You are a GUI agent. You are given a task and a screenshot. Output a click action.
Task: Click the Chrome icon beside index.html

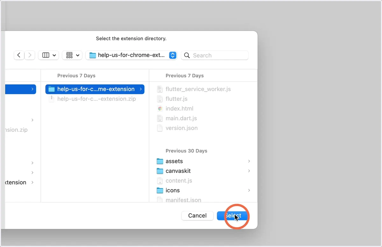(x=160, y=109)
